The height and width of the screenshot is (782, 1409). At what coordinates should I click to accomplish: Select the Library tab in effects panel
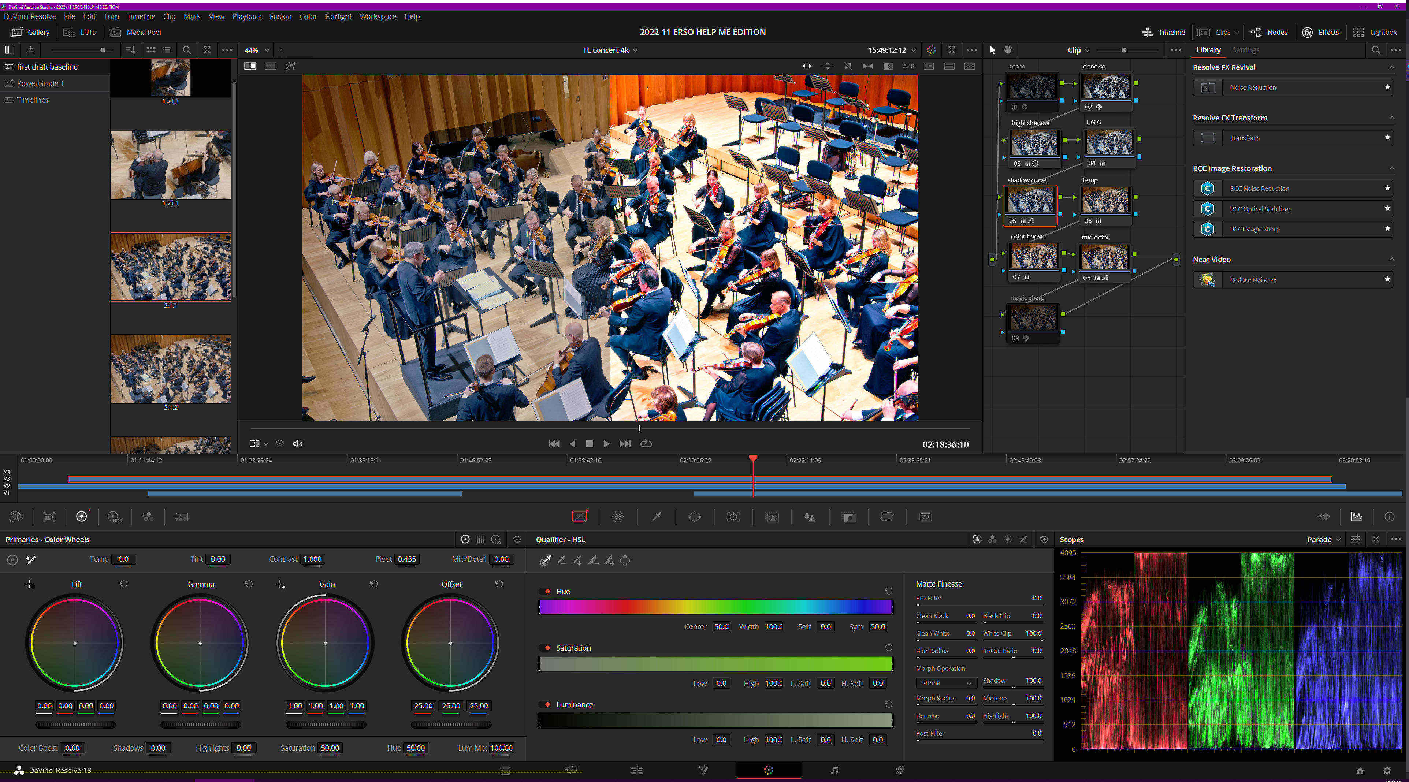tap(1208, 50)
